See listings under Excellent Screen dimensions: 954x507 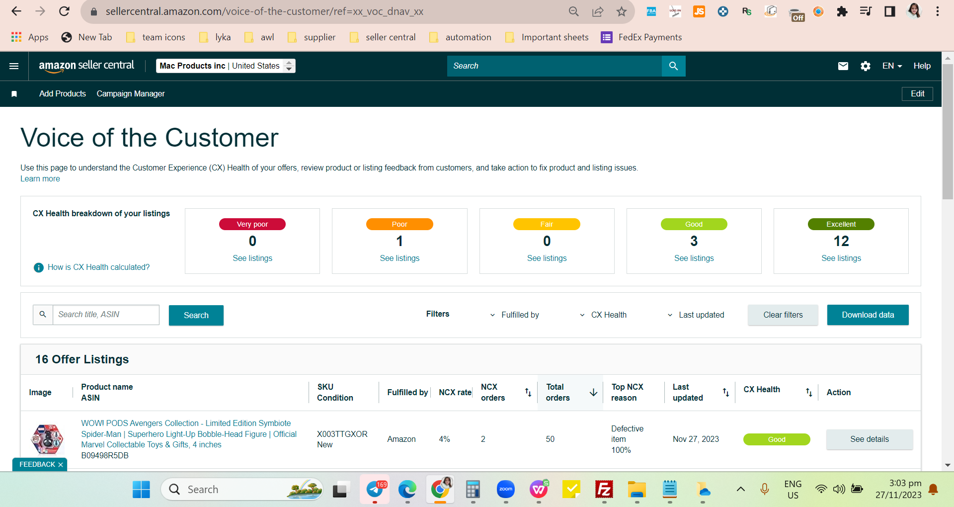tap(841, 258)
